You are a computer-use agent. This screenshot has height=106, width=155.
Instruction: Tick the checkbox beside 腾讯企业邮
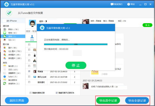[29, 76]
